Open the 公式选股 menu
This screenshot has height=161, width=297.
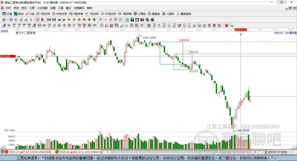(x=42, y=8)
